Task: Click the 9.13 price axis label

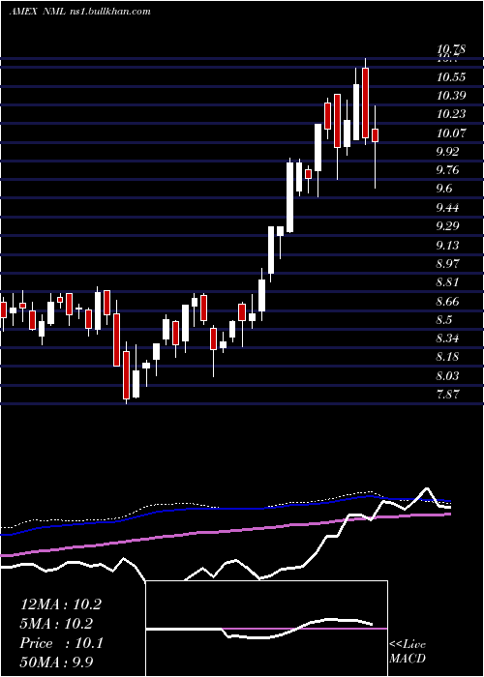Action: [448, 245]
